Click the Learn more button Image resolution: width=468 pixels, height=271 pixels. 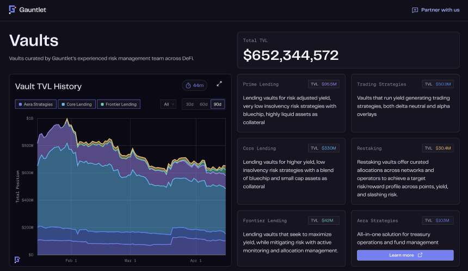coord(405,255)
